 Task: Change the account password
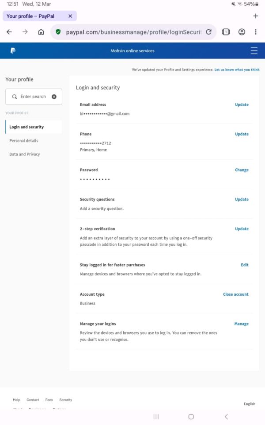click(242, 170)
